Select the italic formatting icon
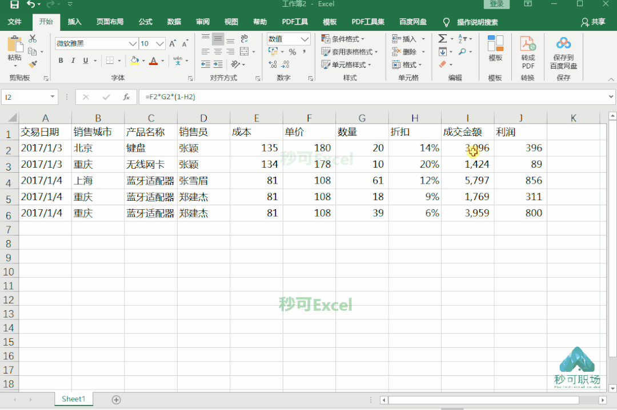The image size is (617, 410). 72,60
